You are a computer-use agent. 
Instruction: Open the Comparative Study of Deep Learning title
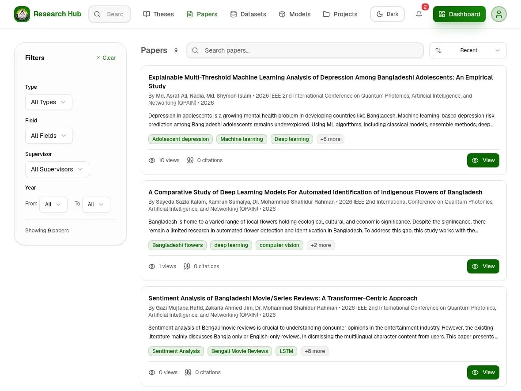coord(315,192)
